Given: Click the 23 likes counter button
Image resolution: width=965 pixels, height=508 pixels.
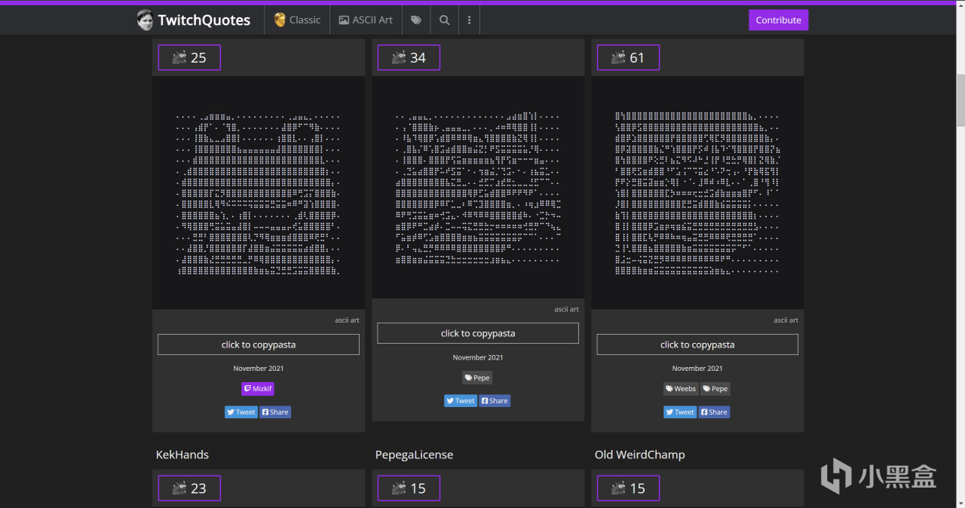Looking at the screenshot, I should [x=189, y=488].
